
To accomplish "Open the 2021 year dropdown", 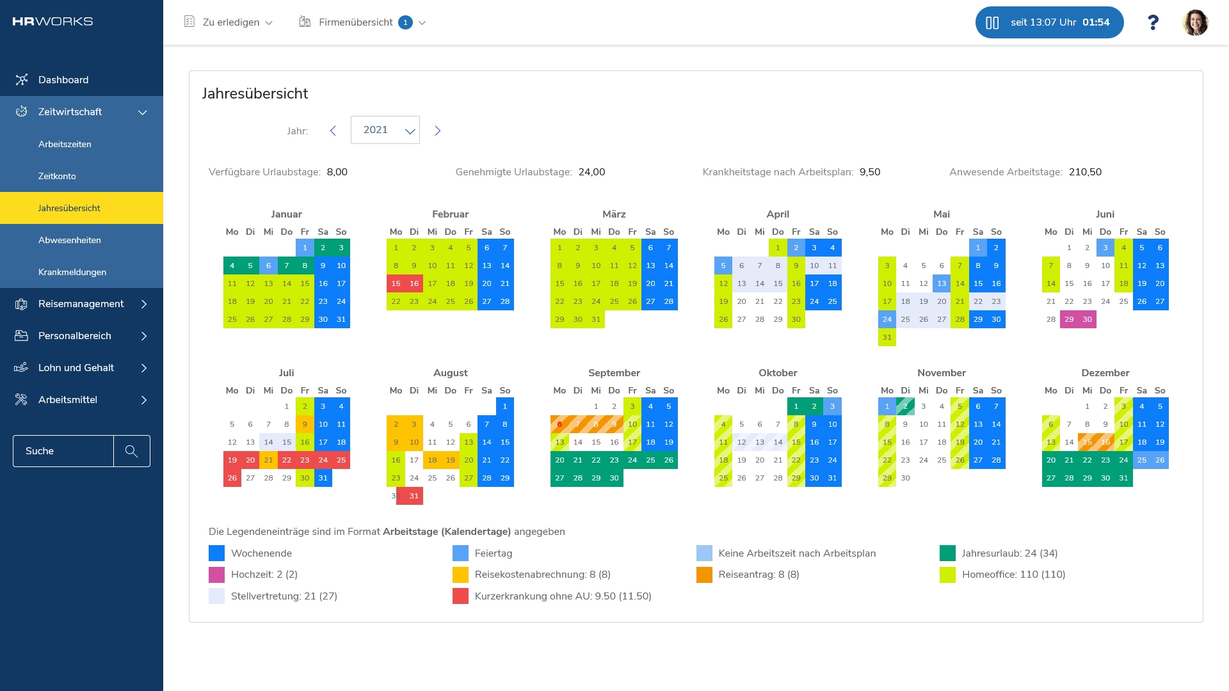I will pos(385,130).
